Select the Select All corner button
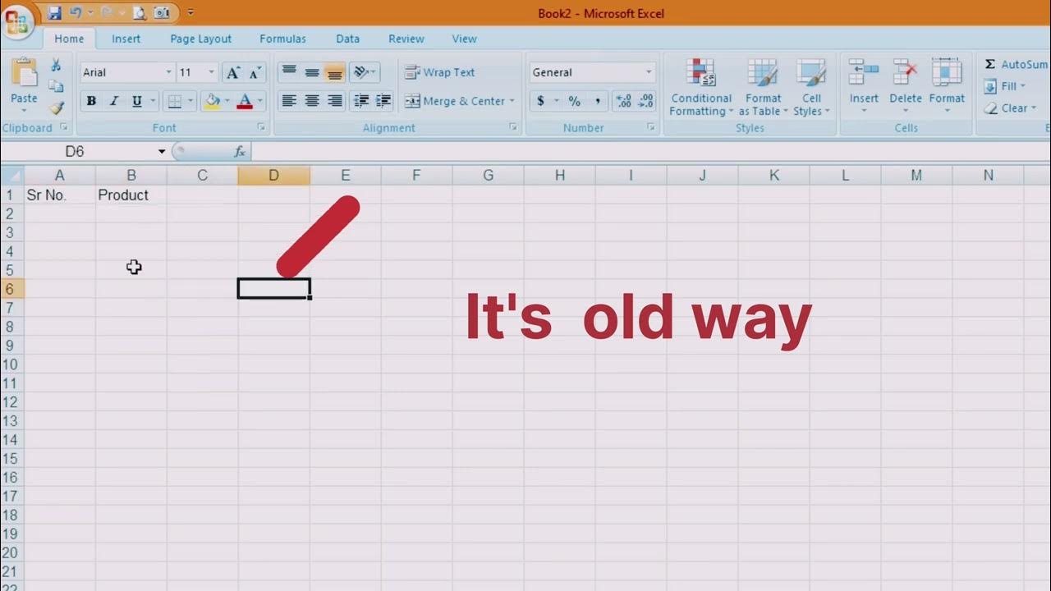This screenshot has width=1051, height=591. pos(11,175)
